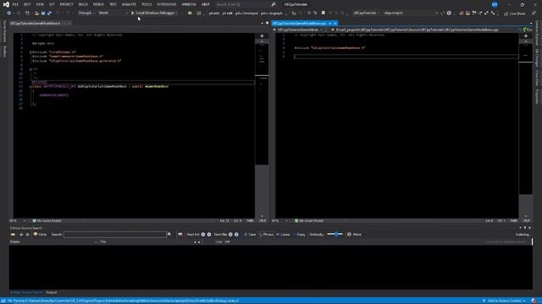Screen dimensions: 542x304
Task: Go to next search in Entrian toolbar
Action: (28, 235)
